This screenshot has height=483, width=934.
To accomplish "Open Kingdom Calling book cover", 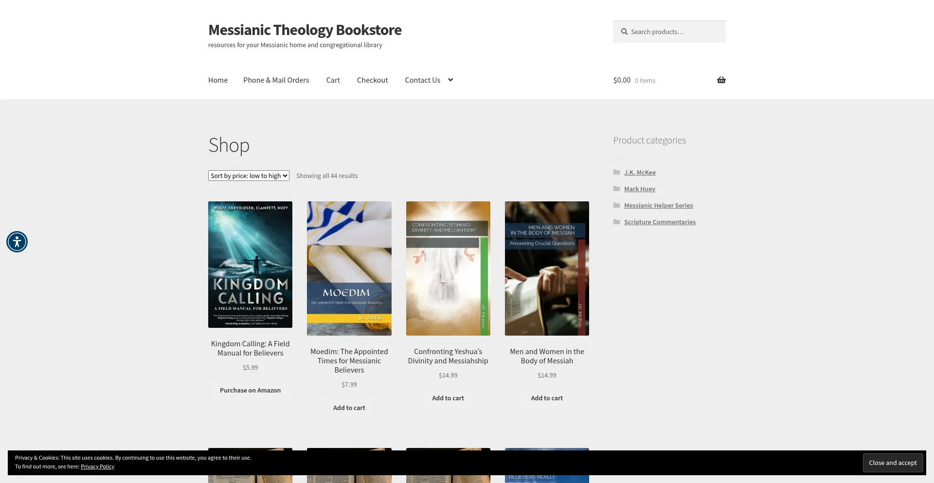I will coord(250,265).
